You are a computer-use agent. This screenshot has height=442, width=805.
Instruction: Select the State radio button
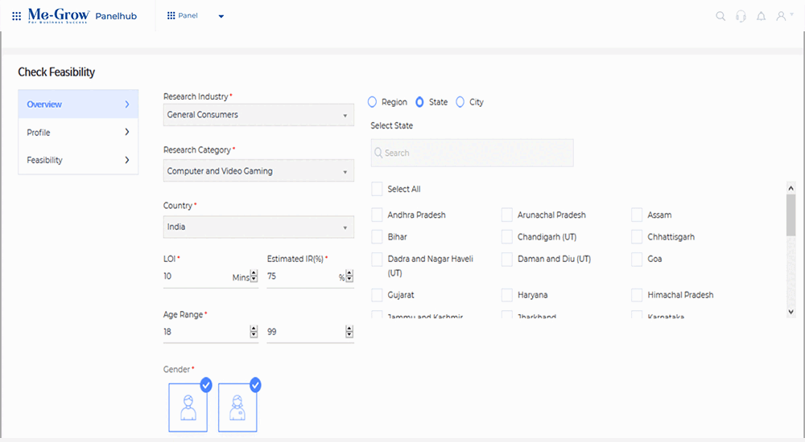419,102
